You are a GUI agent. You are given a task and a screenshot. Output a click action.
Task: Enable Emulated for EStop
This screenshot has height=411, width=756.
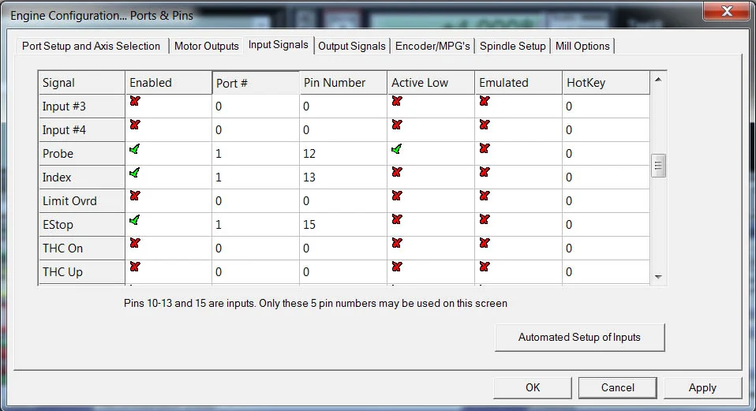pos(485,219)
